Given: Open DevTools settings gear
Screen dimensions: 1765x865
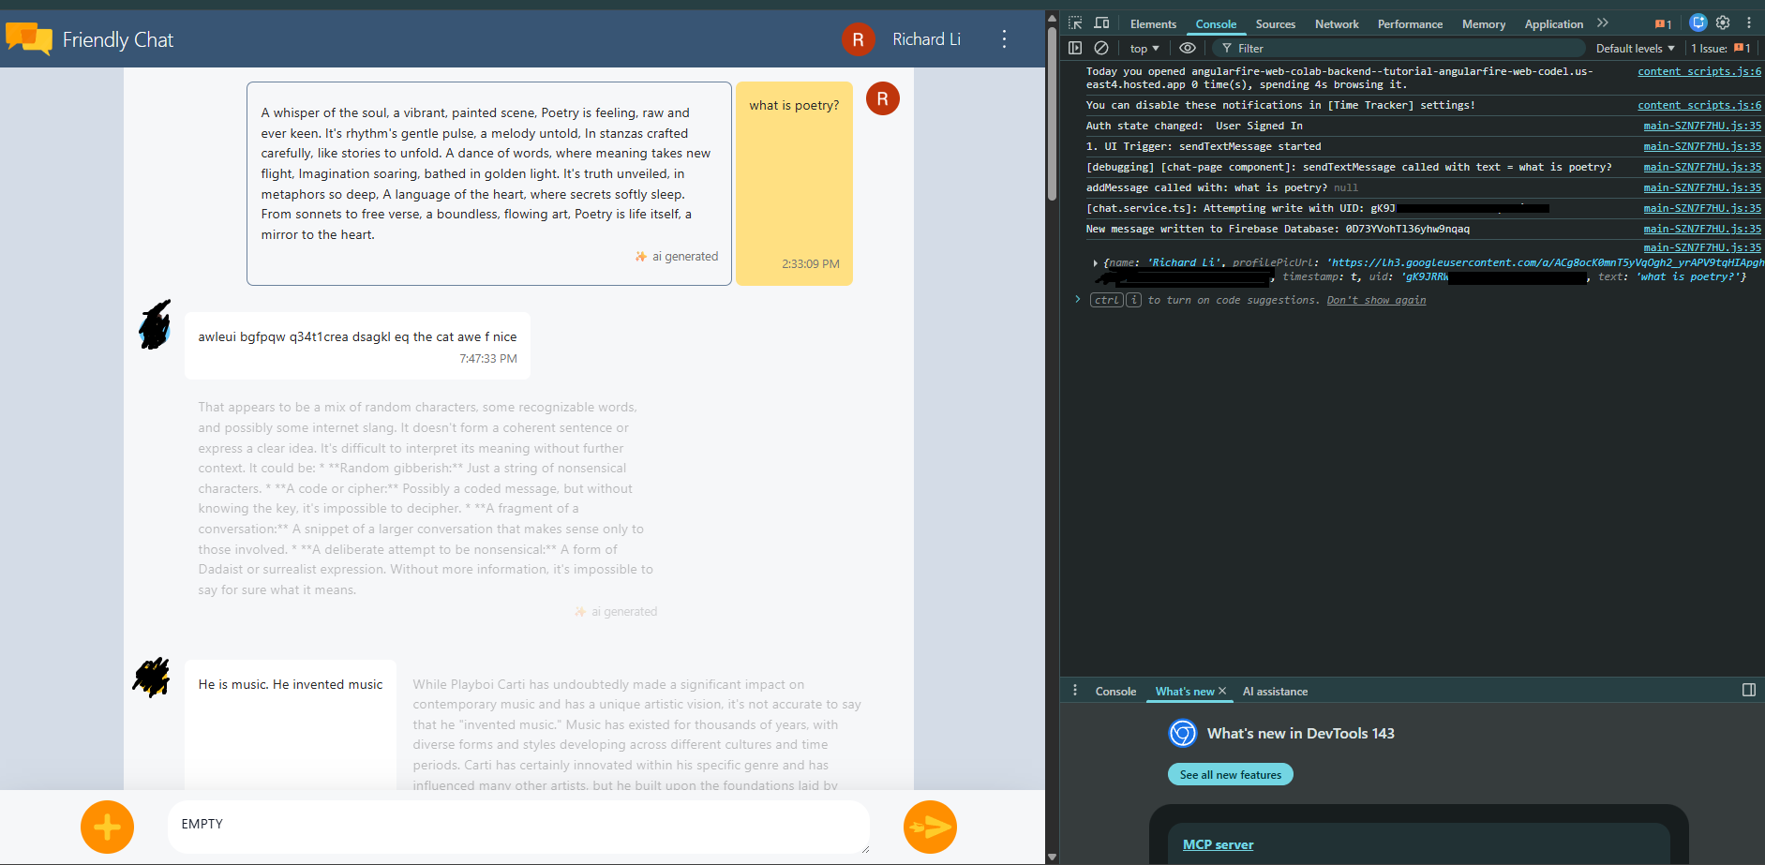Looking at the screenshot, I should (x=1723, y=23).
